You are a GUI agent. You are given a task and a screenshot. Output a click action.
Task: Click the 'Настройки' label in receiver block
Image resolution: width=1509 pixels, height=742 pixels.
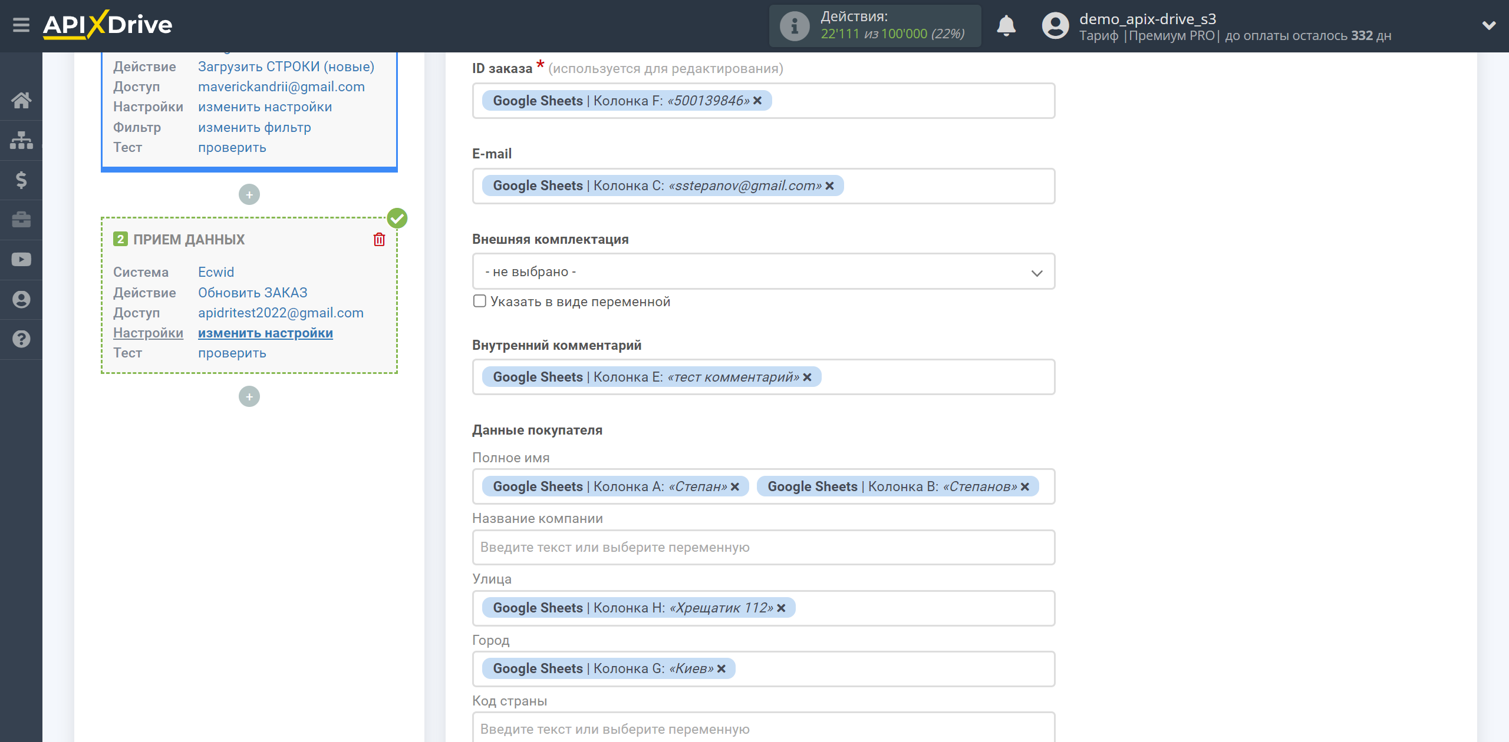pyautogui.click(x=148, y=333)
